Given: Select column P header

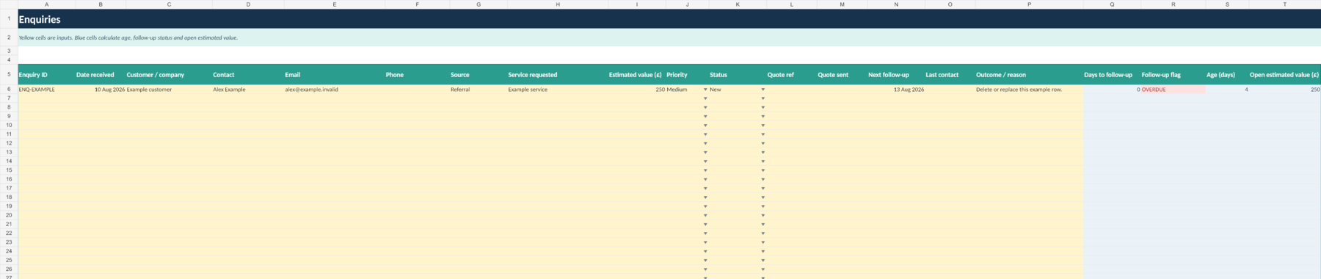Looking at the screenshot, I should [x=1029, y=4].
